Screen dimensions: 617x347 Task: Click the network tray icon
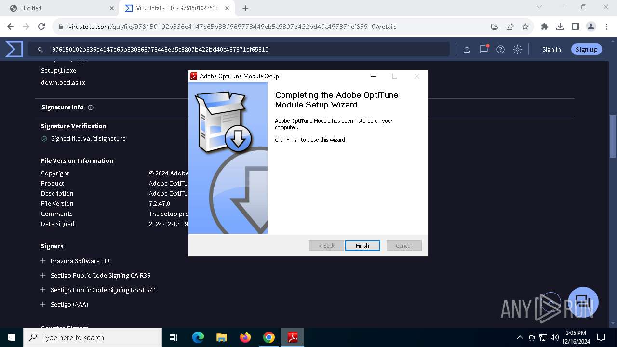pos(543,337)
